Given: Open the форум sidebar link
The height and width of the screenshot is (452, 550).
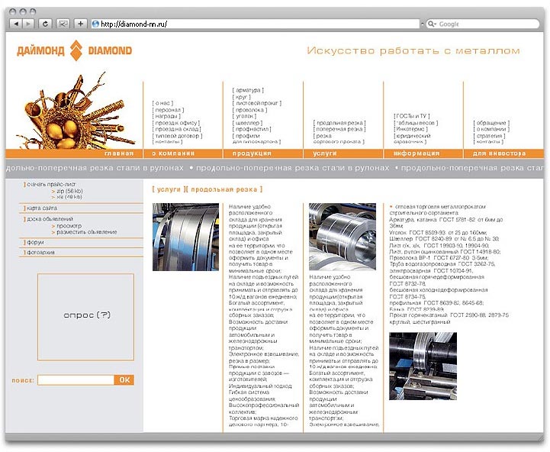Looking at the screenshot, I should 35,242.
